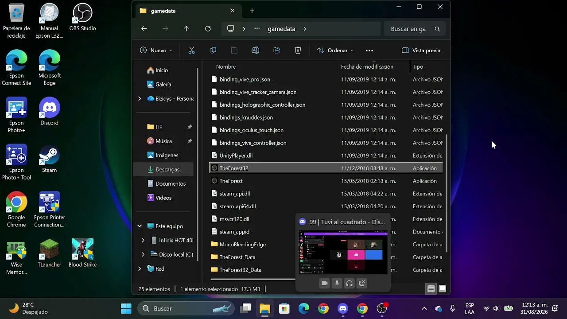Open Inicio in the navigation pane
The height and width of the screenshot is (319, 567).
[x=162, y=70]
